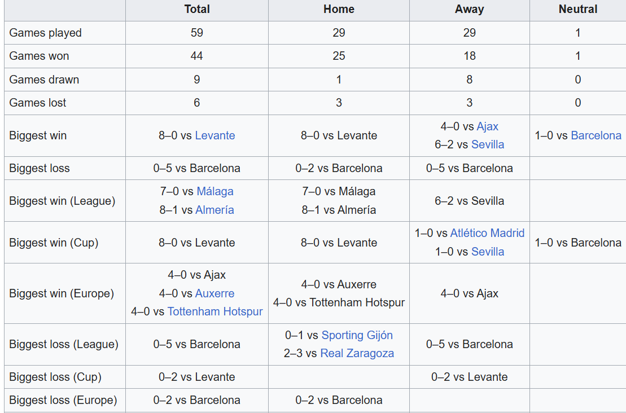
Task: Open the Tottenham Hotspur link
Action: click(215, 311)
